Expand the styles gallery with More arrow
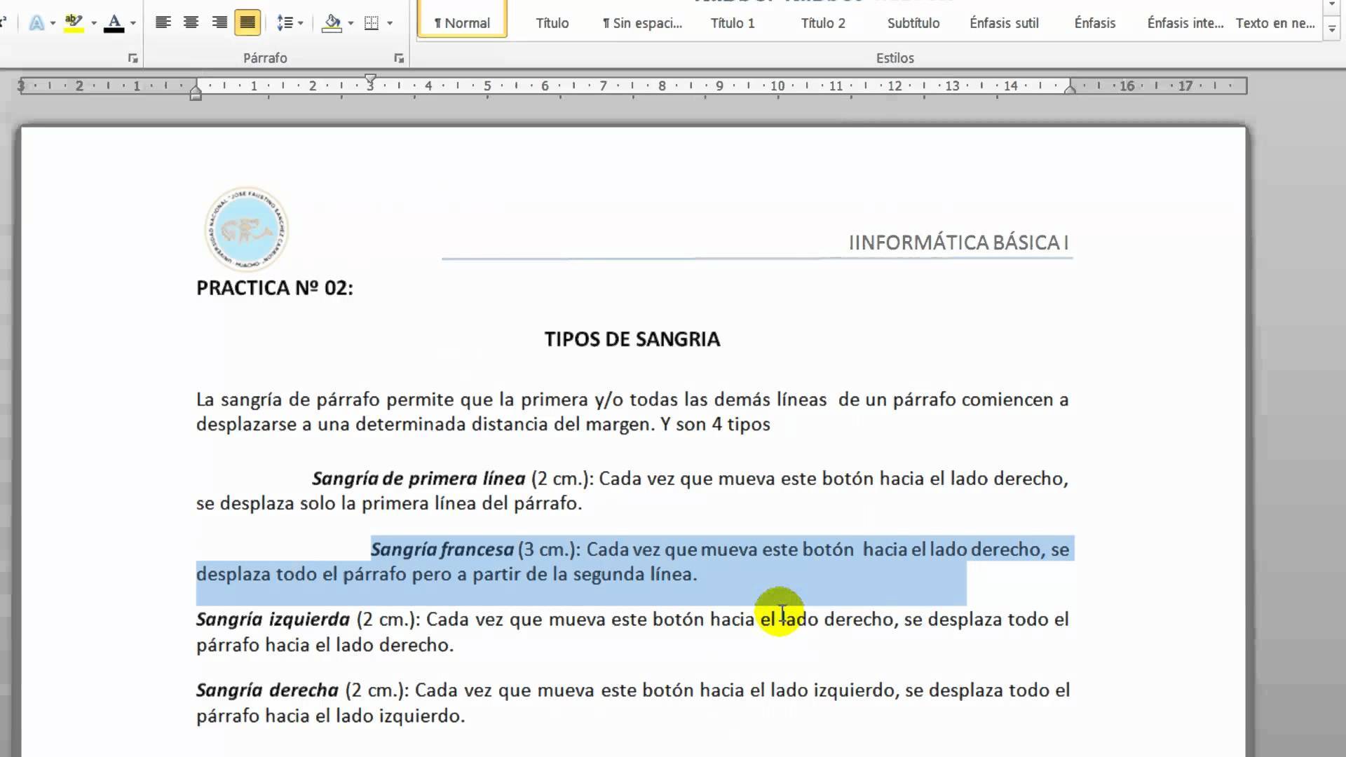The image size is (1346, 757). click(x=1332, y=29)
